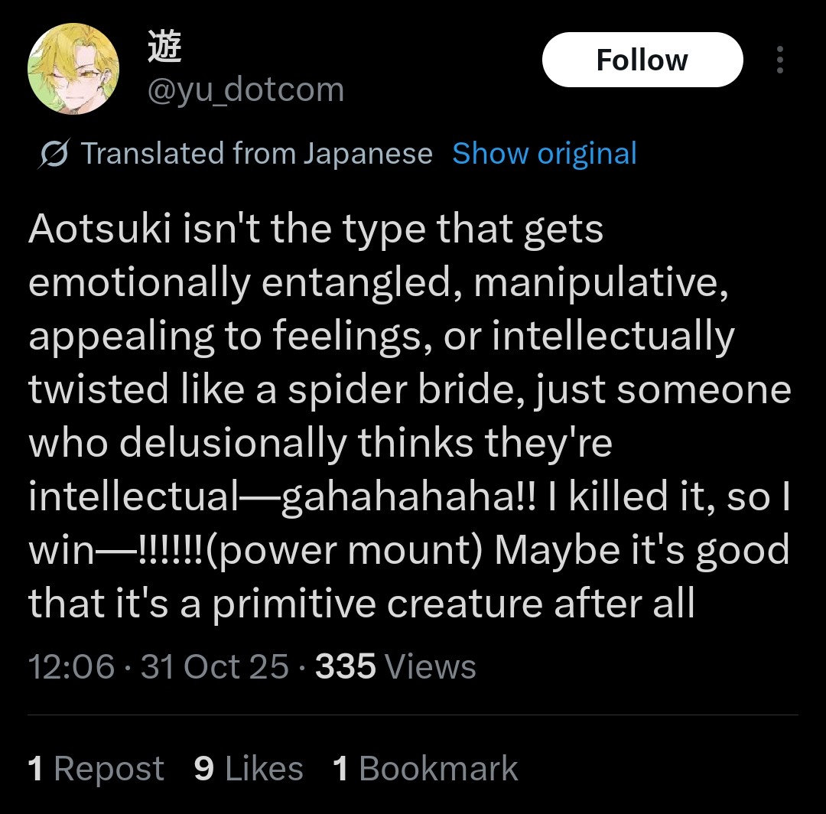Viewport: 826px width, 814px height.
Task: Open the 1 Bookmark count
Action: 425,769
